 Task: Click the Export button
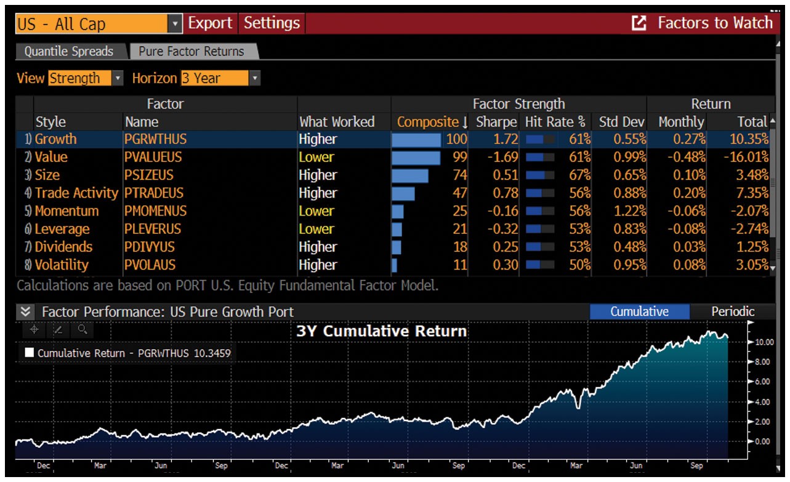pyautogui.click(x=210, y=23)
